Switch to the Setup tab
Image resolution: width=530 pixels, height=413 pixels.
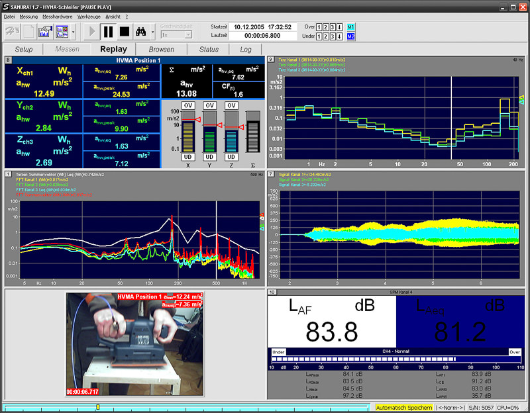24,49
